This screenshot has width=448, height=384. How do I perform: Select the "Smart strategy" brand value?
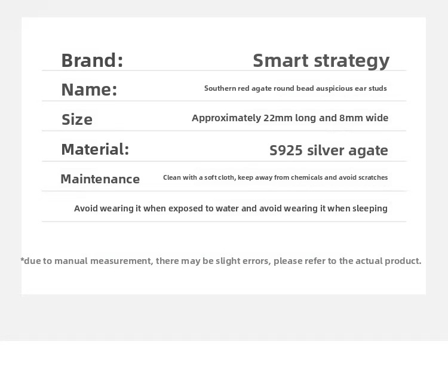click(321, 60)
